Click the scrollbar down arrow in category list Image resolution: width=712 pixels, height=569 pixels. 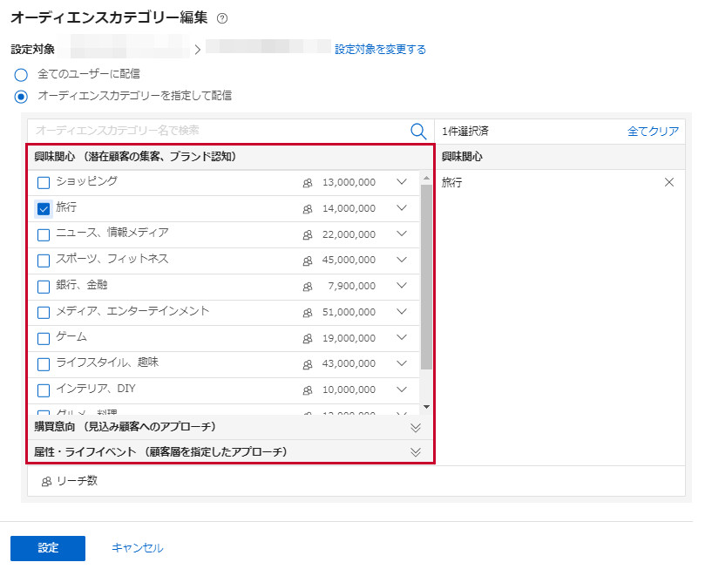426,407
